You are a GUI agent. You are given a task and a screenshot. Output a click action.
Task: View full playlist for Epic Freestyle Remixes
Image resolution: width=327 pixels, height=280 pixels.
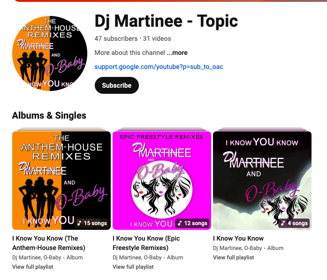click(x=133, y=267)
